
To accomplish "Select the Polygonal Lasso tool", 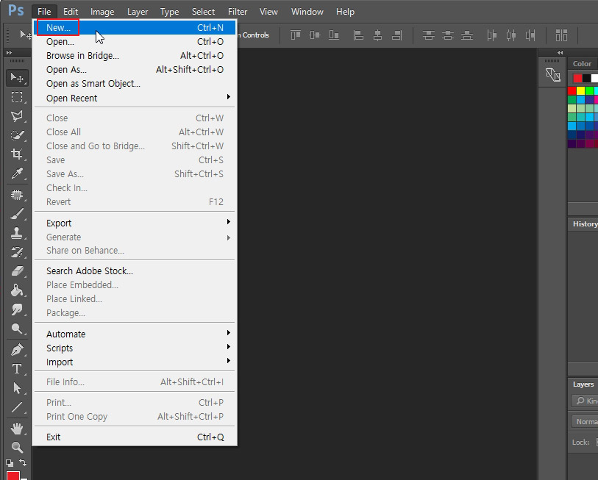I will (x=17, y=116).
